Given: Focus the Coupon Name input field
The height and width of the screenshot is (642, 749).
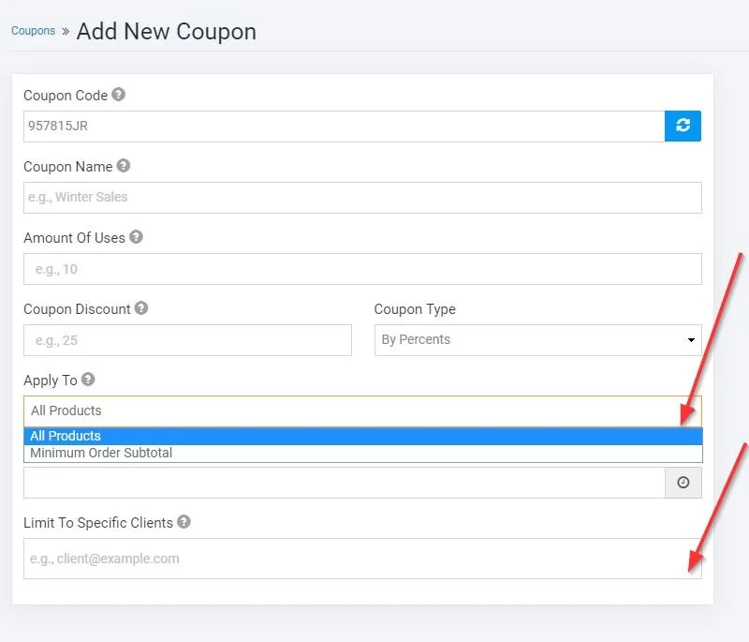Looking at the screenshot, I should click(x=362, y=198).
